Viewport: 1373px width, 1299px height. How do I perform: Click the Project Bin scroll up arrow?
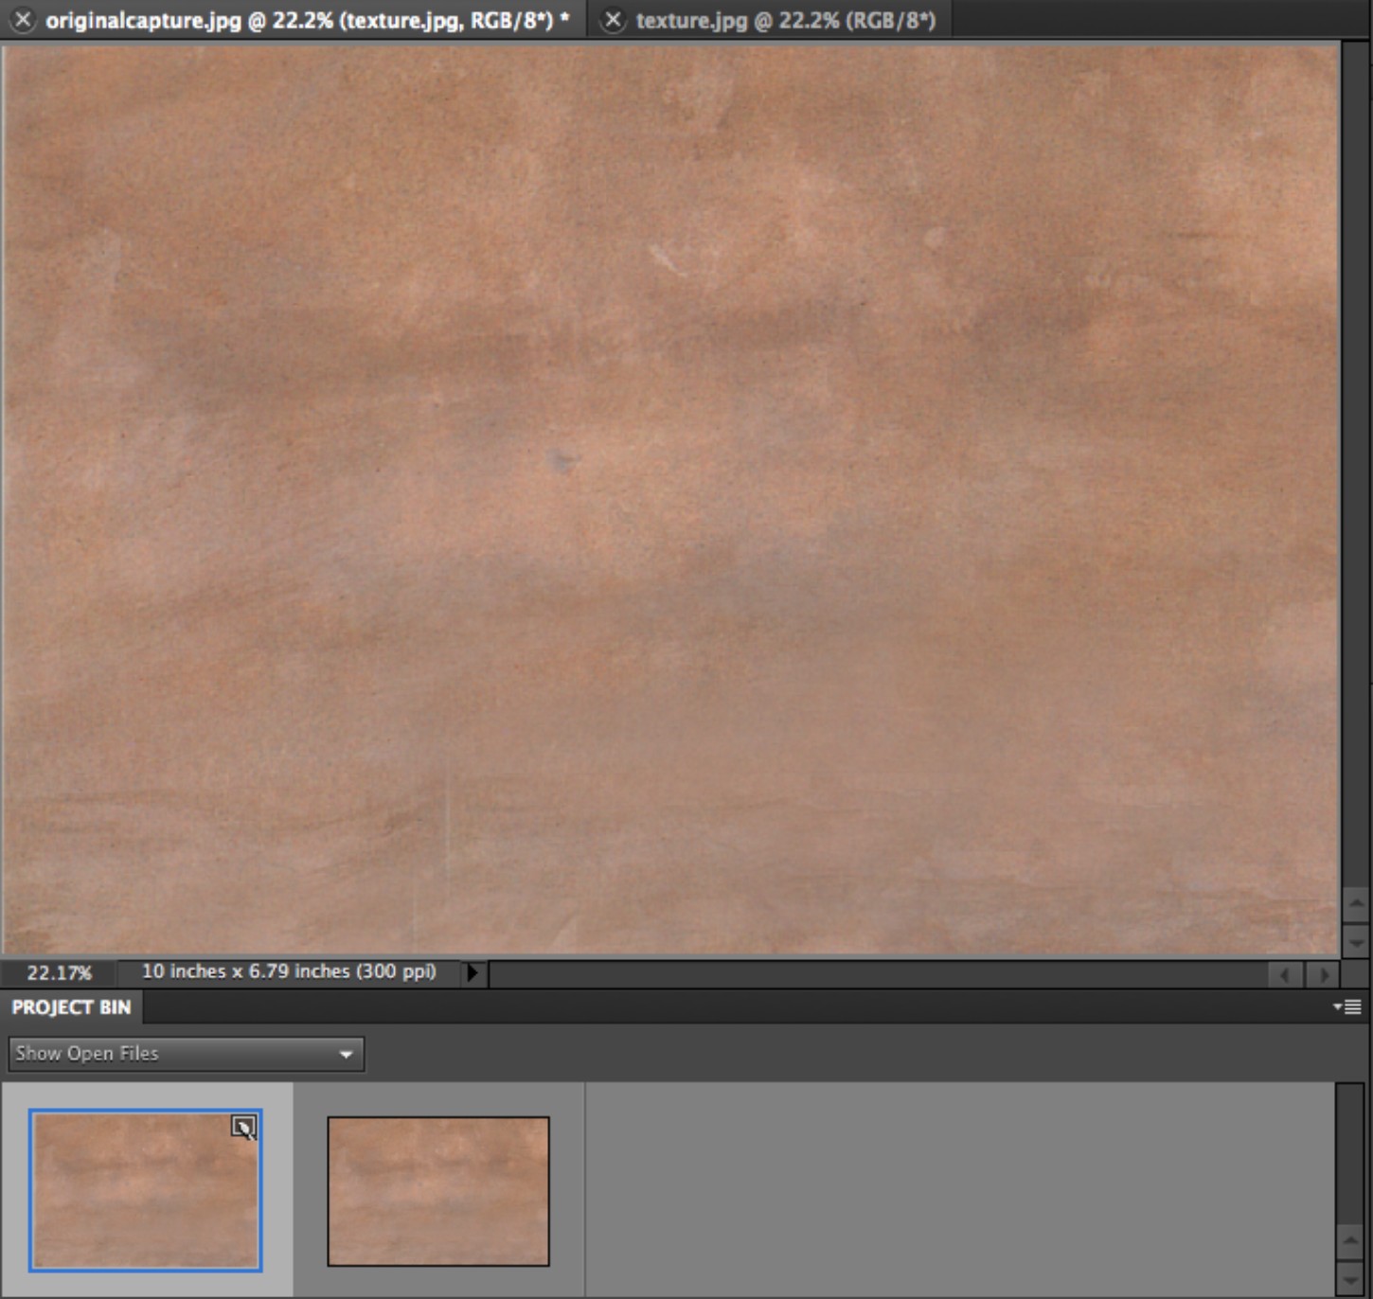(x=1349, y=1241)
